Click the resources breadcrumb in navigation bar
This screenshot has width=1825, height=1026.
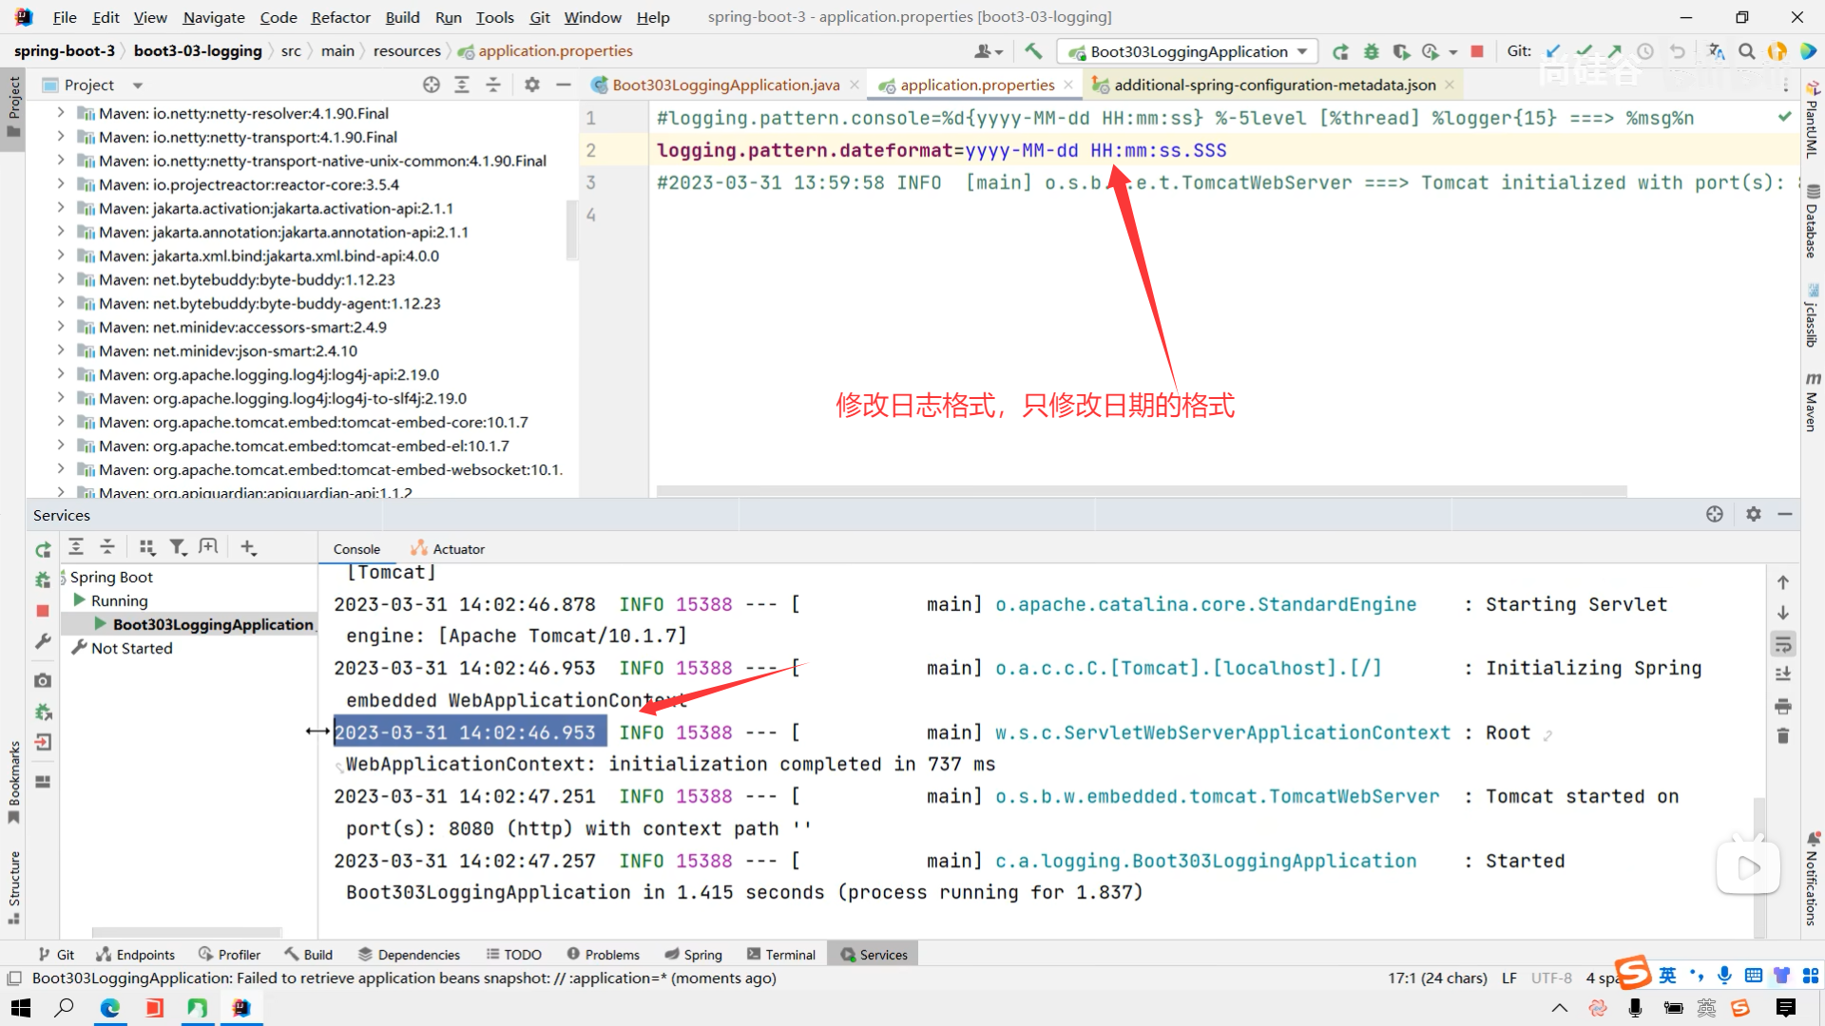point(407,51)
